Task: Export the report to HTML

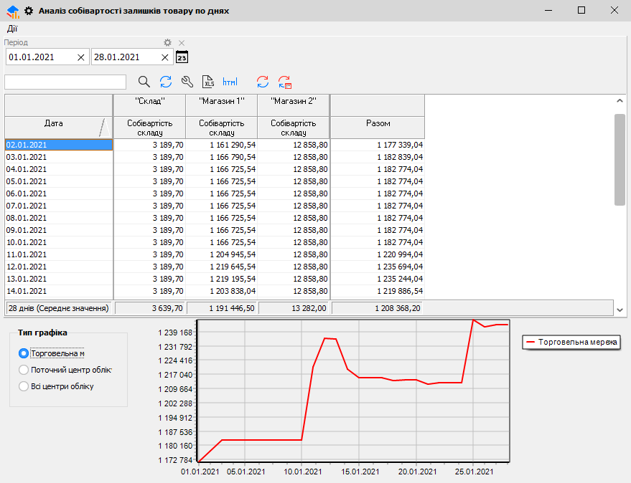Action: (230, 82)
